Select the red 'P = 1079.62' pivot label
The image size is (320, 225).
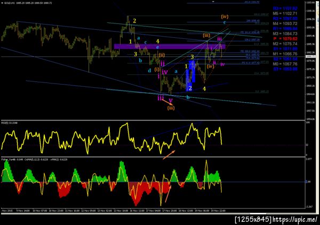click(x=285, y=39)
